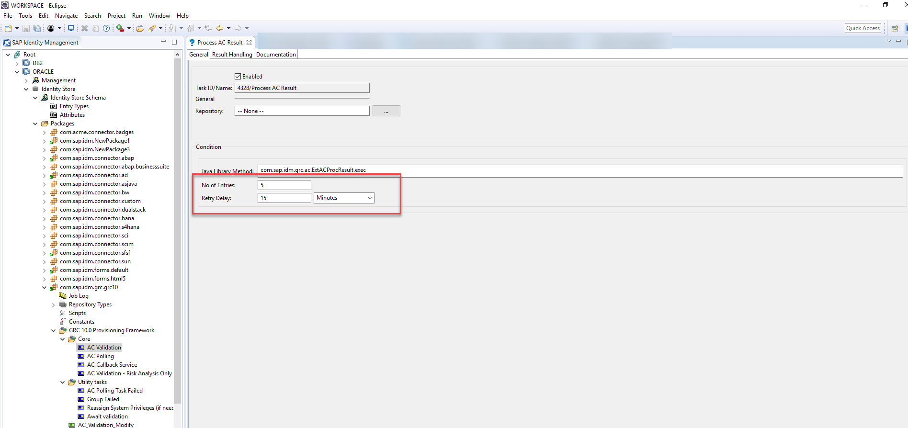Select Job Log tree item
Viewport: 908px width, 428px height.
tap(79, 296)
